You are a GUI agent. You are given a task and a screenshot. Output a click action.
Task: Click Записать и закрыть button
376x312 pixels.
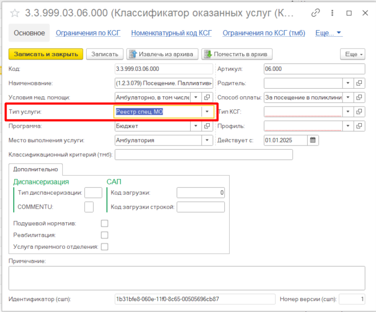(46, 54)
